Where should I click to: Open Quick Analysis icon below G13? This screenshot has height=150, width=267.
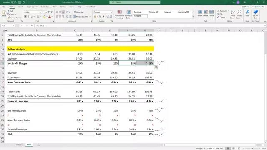click(156, 67)
